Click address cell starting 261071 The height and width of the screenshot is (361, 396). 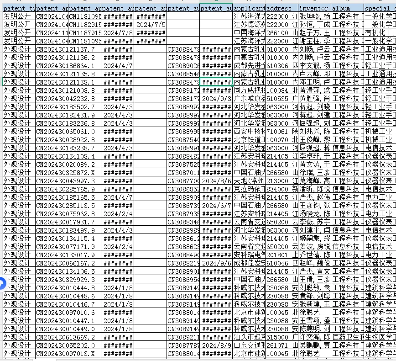coord(281,345)
